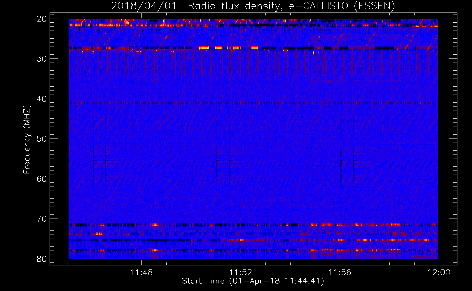Click the time tick label '11:48'

[x=141, y=273]
